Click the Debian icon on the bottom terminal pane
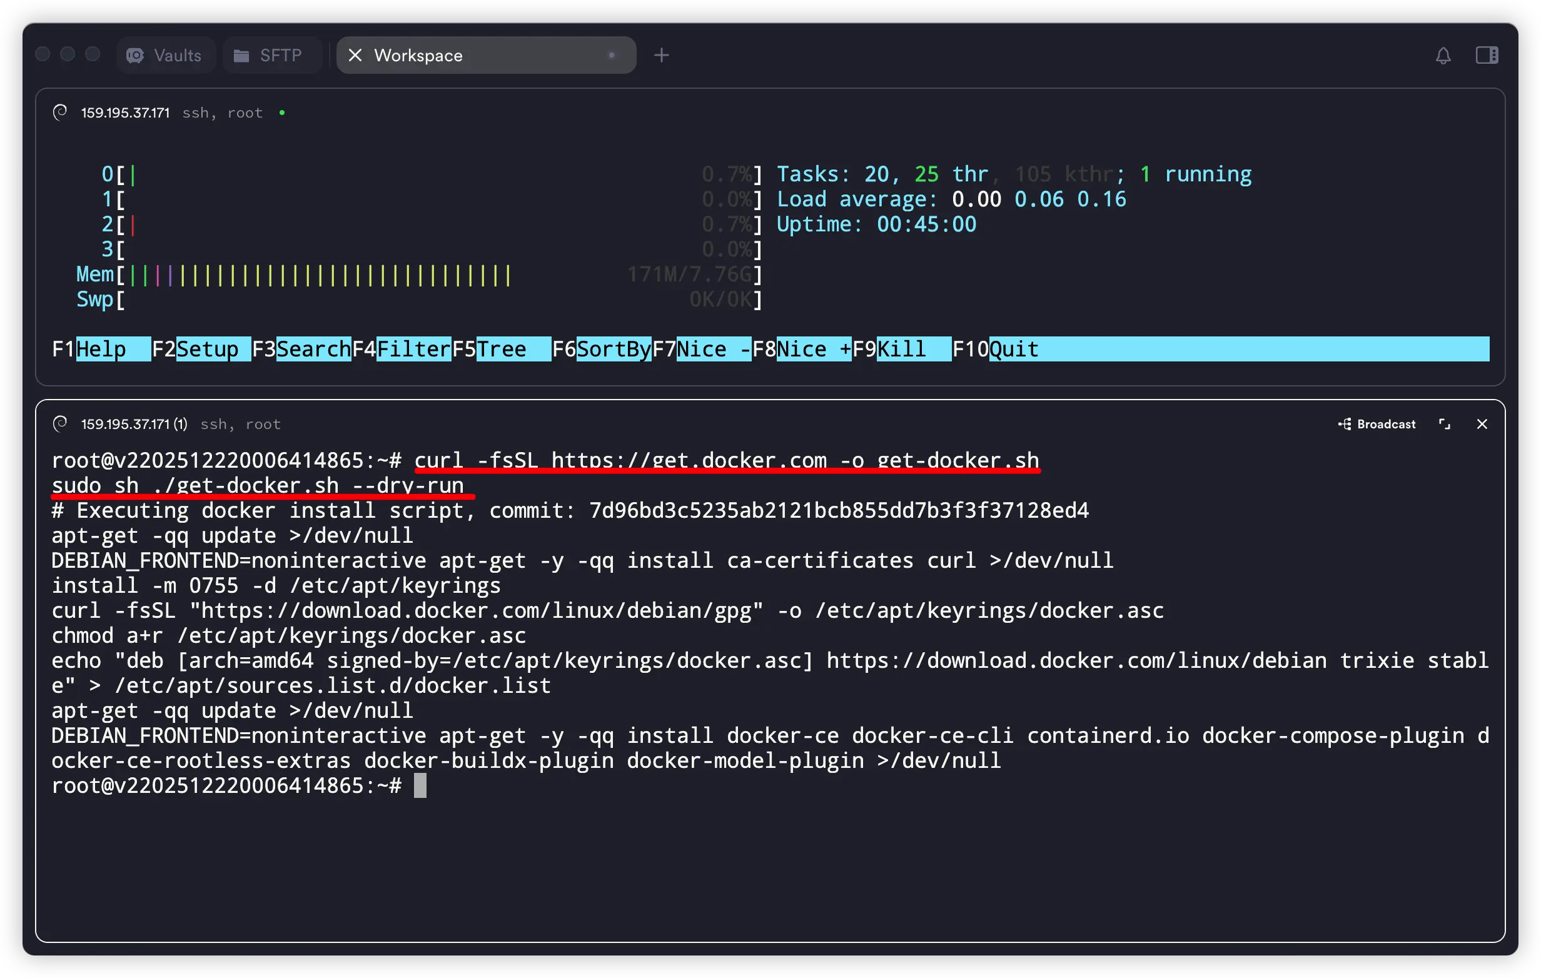This screenshot has height=978, width=1541. click(60, 423)
